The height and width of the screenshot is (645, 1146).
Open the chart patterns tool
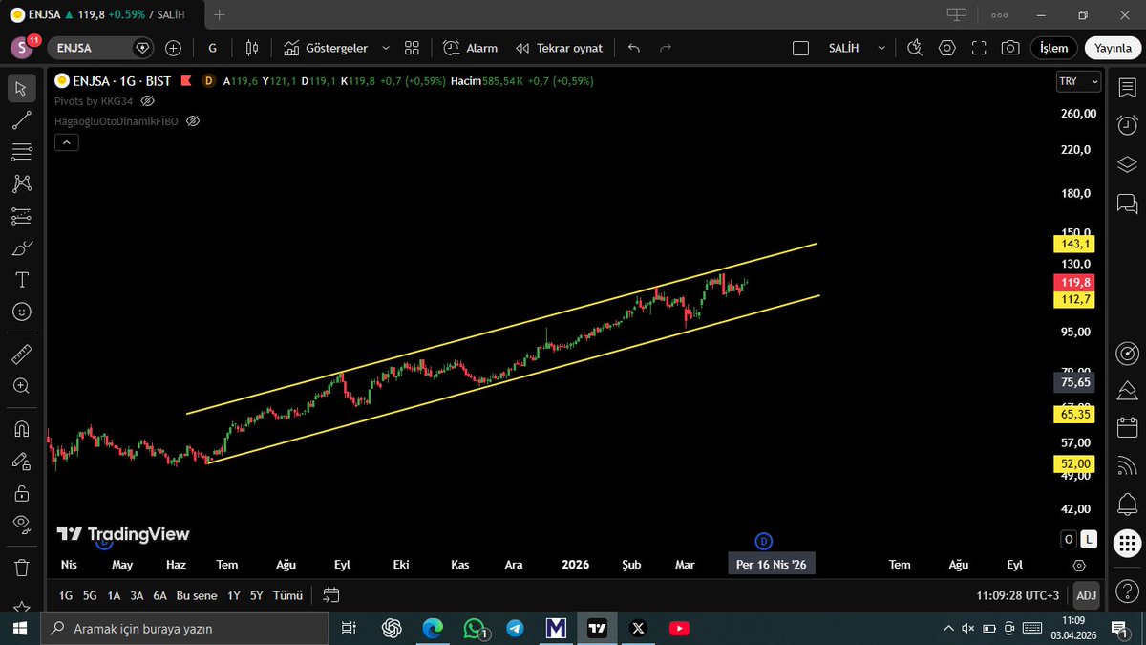[x=21, y=183]
